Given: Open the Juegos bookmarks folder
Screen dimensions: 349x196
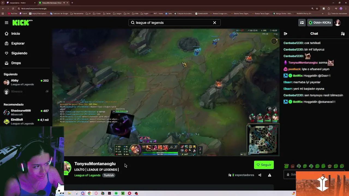Looking at the screenshot, I should pyautogui.click(x=117, y=14).
